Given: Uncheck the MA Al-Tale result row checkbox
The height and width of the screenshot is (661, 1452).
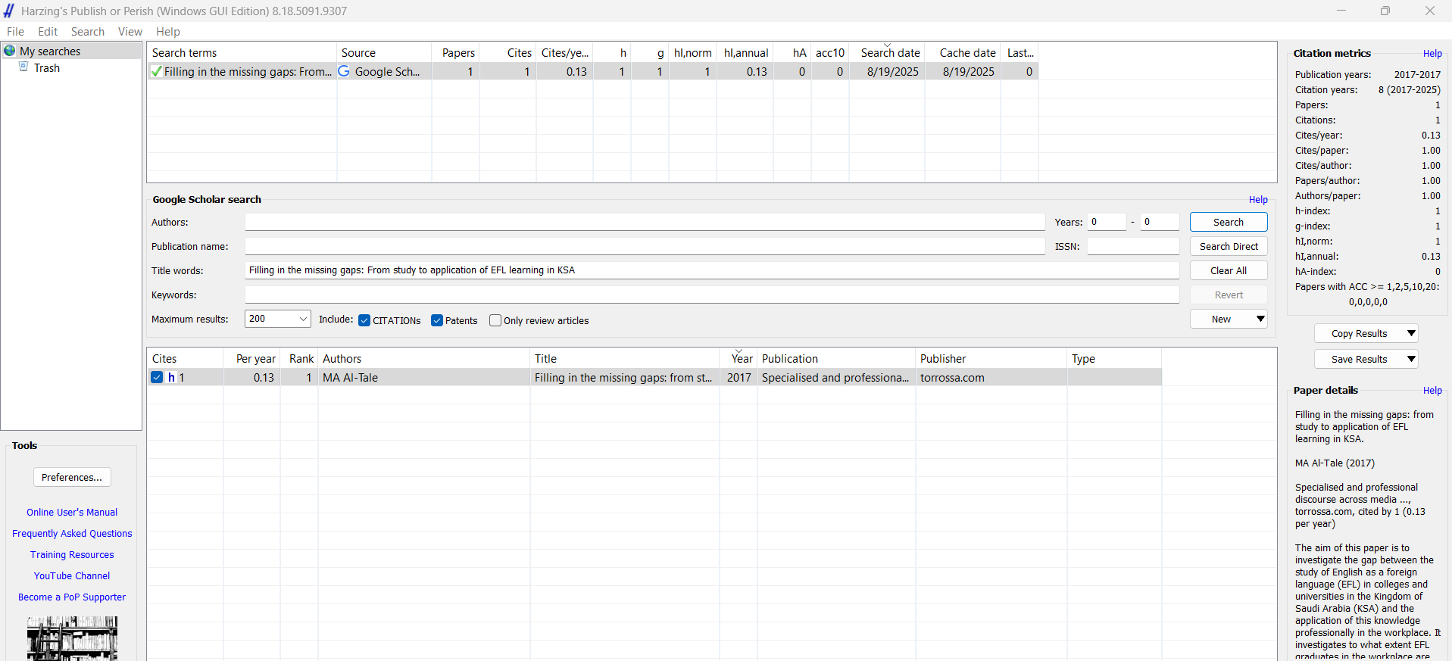Looking at the screenshot, I should point(157,377).
